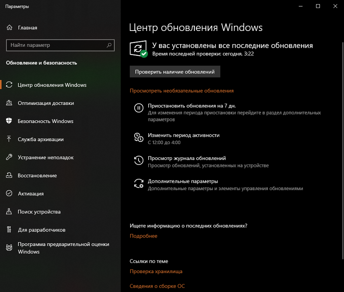Click the Windows Update sync arrows icon
The height and width of the screenshot is (292, 344).
coord(9,85)
